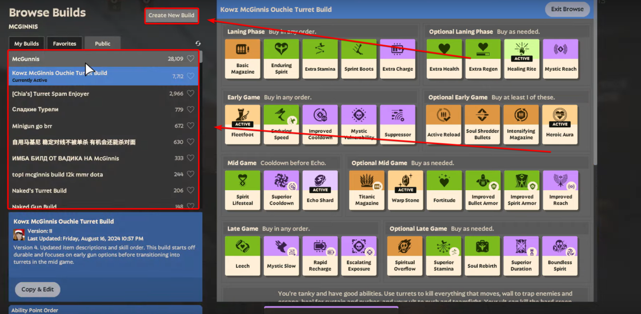Choose the Improved Cooldown item

[320, 124]
